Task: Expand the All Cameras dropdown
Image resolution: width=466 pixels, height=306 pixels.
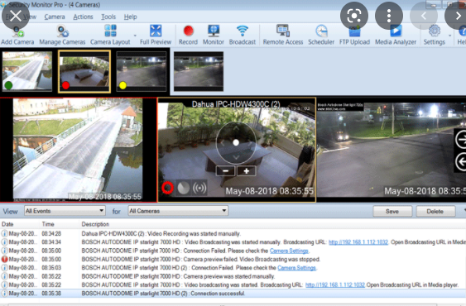Action: (178, 211)
